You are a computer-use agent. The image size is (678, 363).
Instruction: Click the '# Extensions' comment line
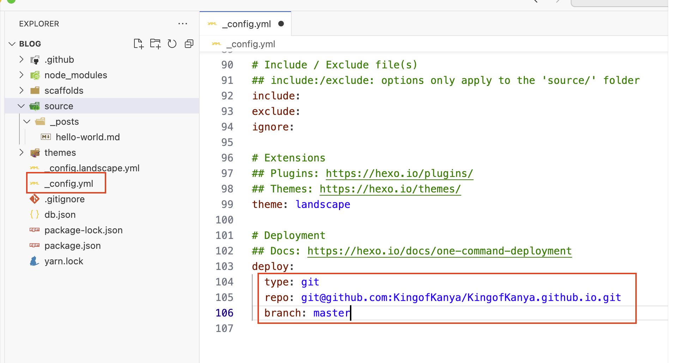pyautogui.click(x=289, y=158)
